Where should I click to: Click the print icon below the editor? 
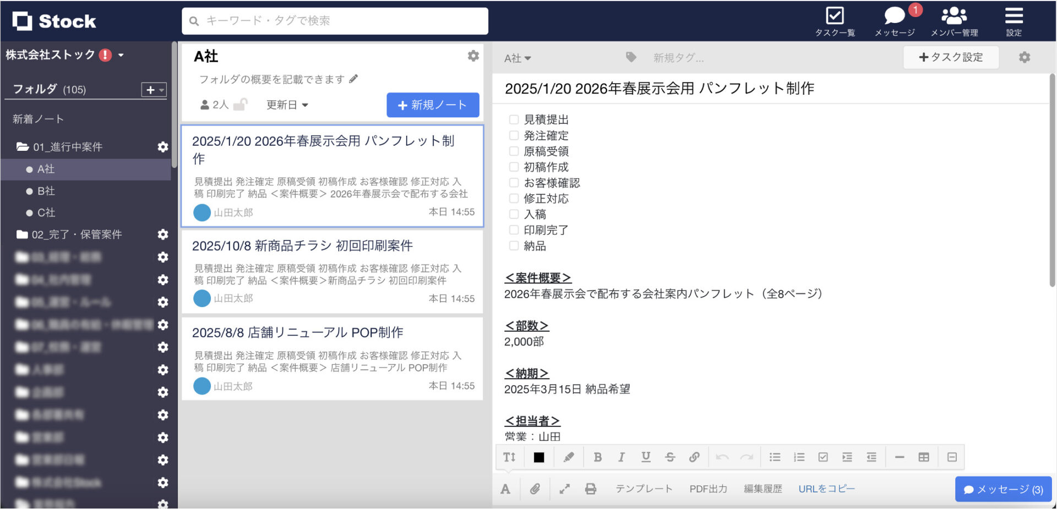(591, 489)
